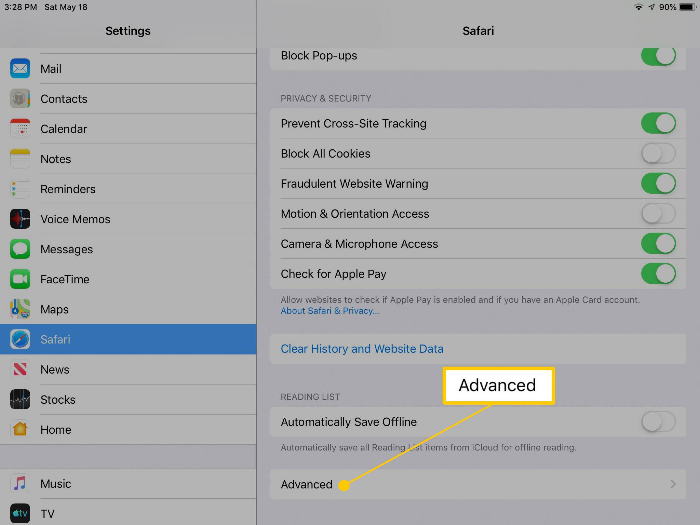This screenshot has width=700, height=525.
Task: Open Reminders settings
Action: point(128,189)
